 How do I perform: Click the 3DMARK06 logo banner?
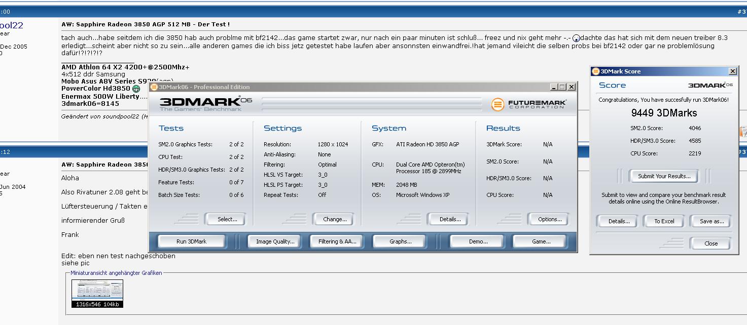click(x=205, y=104)
